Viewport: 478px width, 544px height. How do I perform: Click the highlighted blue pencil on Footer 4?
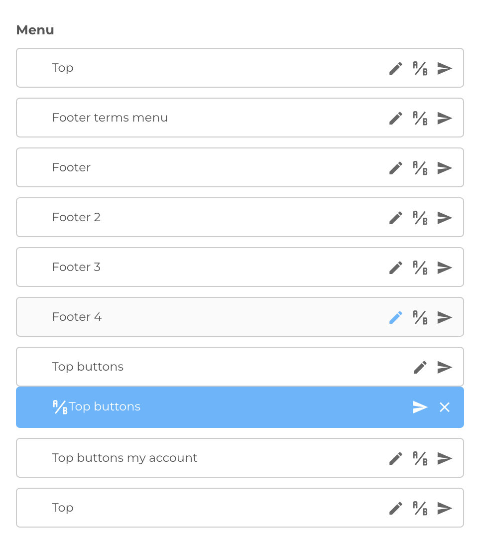[x=395, y=317]
